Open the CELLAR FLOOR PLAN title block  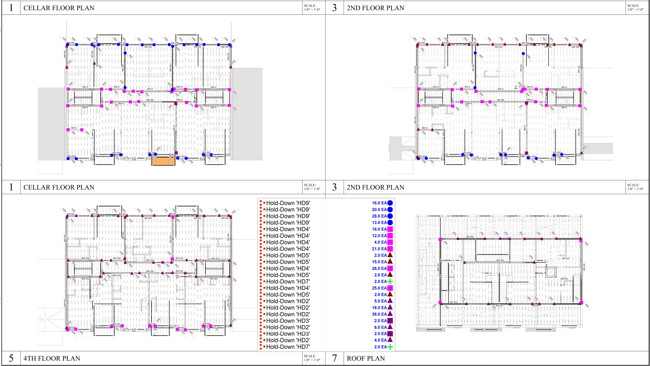click(x=59, y=8)
